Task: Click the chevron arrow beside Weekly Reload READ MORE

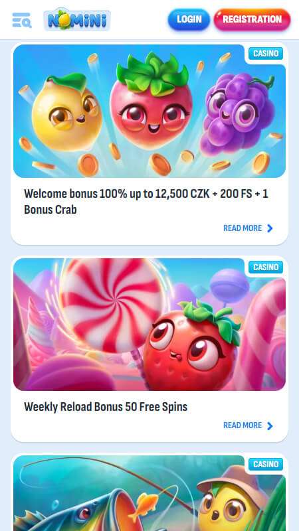Action: [270, 425]
